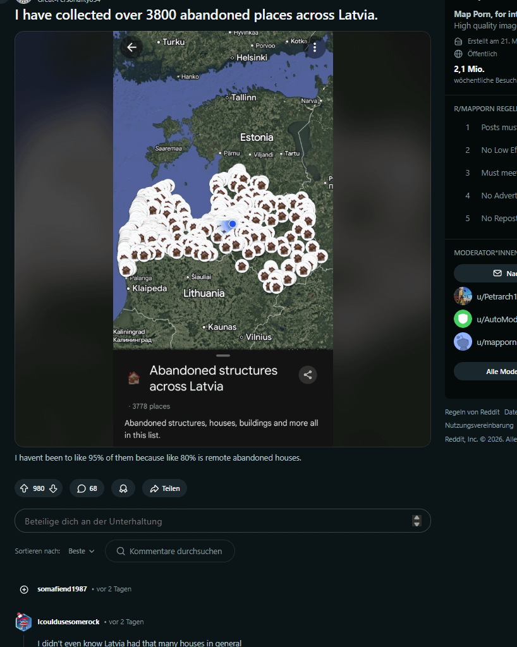
Task: Click the 'Teilen' share button
Action: tap(164, 488)
